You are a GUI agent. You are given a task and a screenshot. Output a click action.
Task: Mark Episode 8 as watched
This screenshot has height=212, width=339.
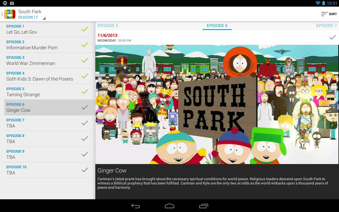(85, 139)
